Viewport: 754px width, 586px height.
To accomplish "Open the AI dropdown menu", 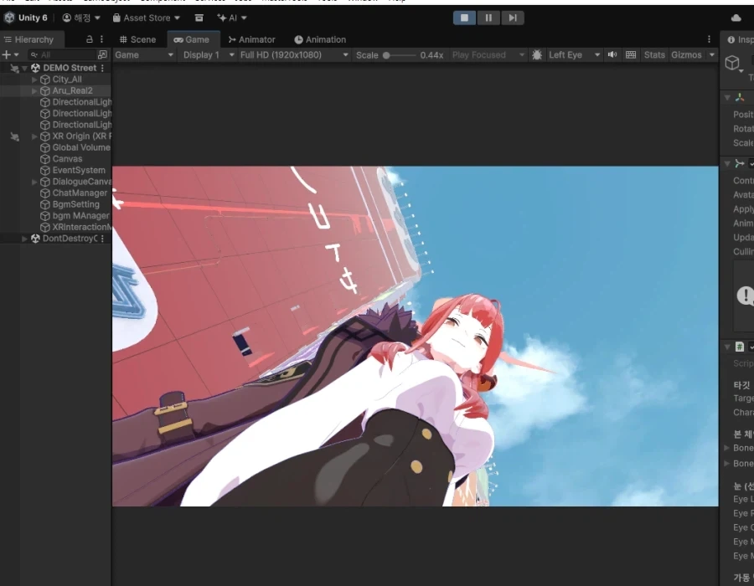I will click(232, 18).
